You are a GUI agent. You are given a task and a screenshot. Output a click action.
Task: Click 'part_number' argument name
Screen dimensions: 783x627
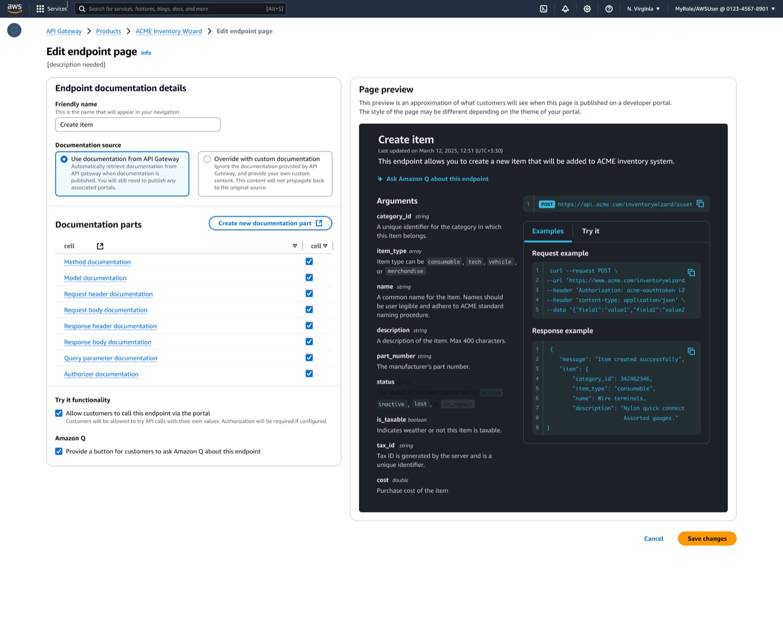click(x=396, y=356)
